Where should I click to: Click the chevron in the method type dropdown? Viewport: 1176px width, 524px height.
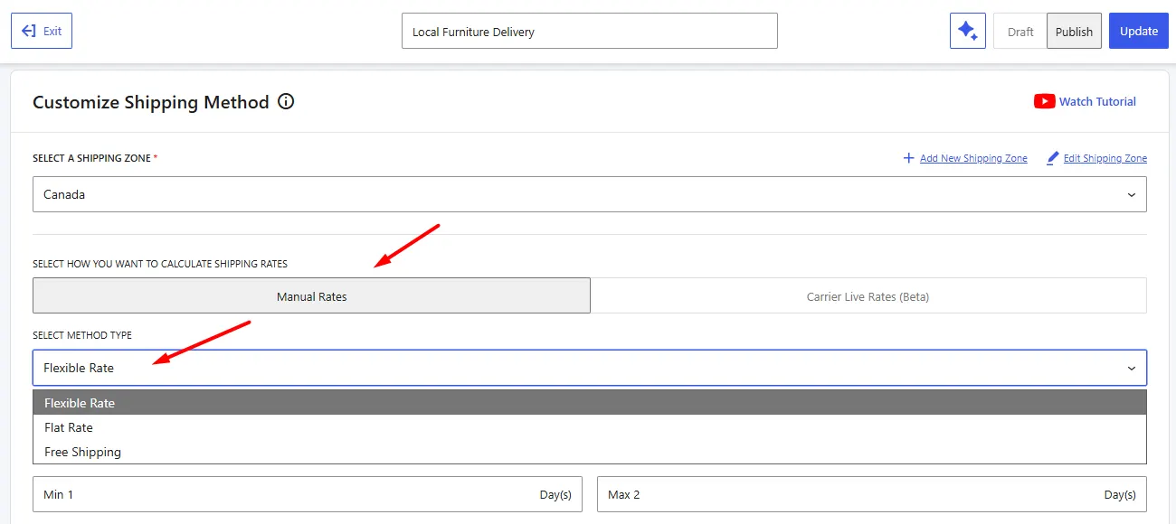(1131, 368)
